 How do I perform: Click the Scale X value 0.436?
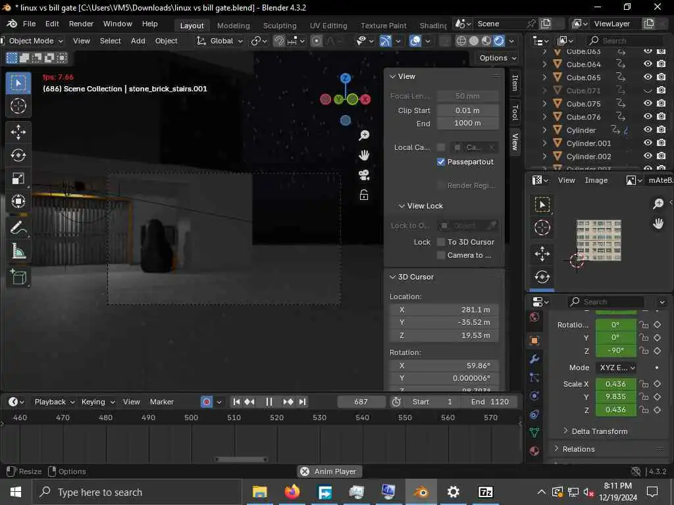point(615,384)
